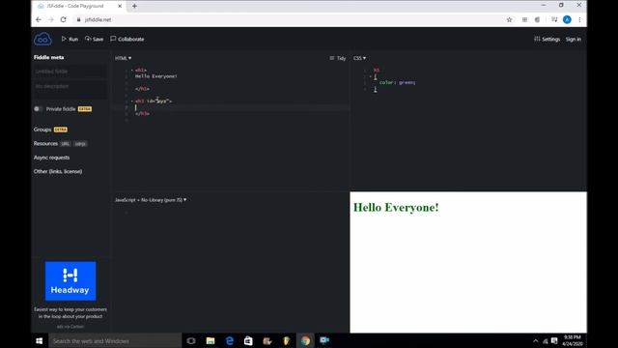Click the second browser extension icon
The image size is (618, 348).
537,19
